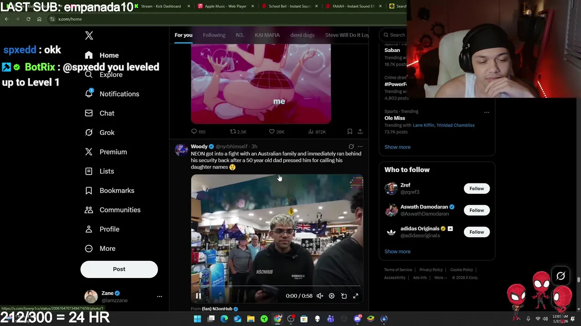Viewport: 581px width, 326px height.
Task: Unmute the video sound
Action: [320, 296]
